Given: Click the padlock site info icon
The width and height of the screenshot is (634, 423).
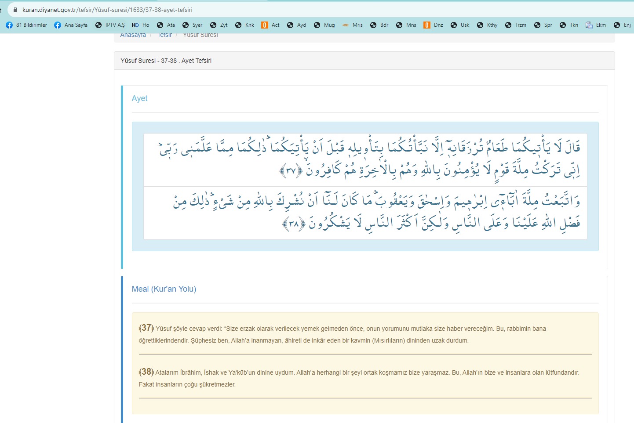Looking at the screenshot, I should pyautogui.click(x=15, y=10).
